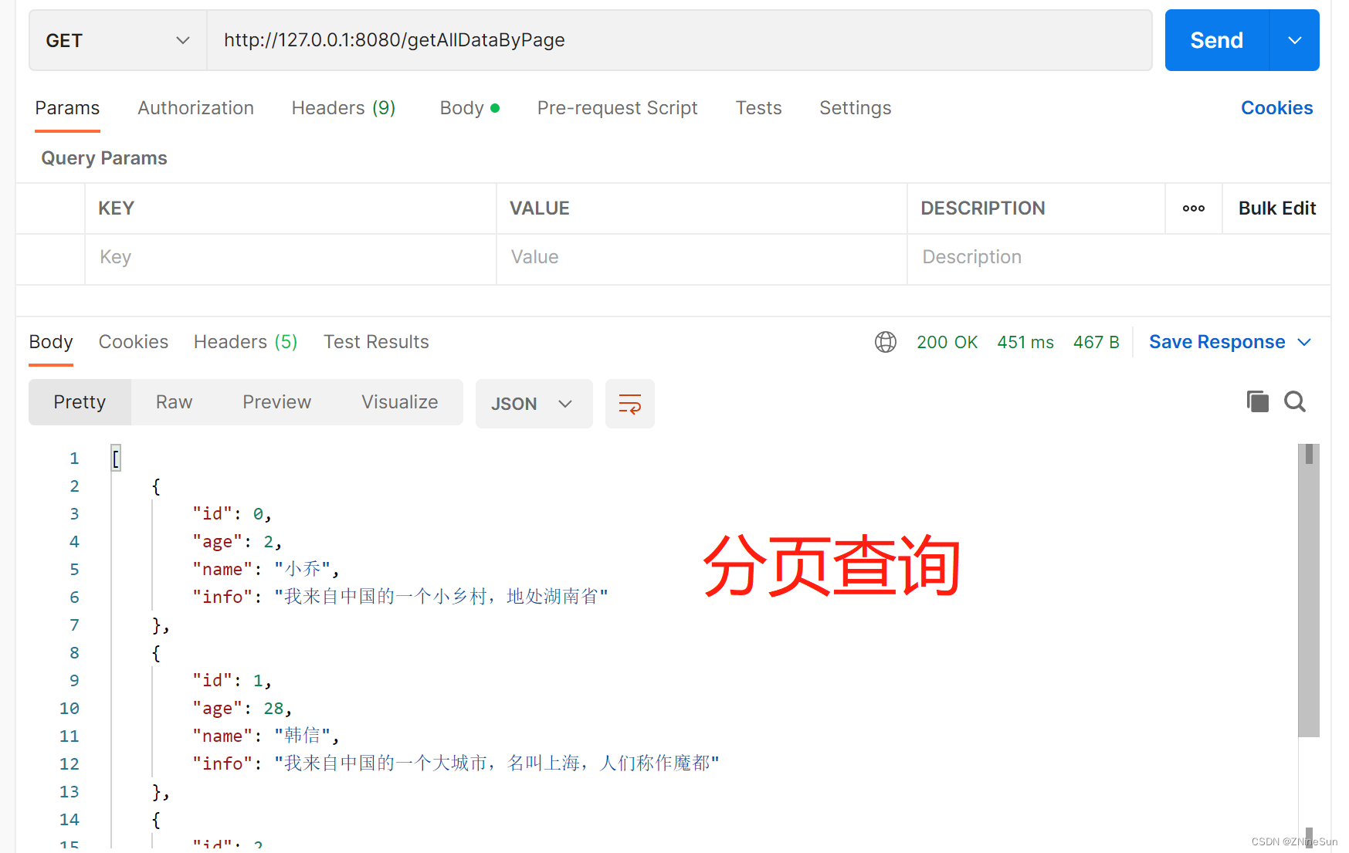
Task: Click the 200 OK status text
Action: (947, 342)
